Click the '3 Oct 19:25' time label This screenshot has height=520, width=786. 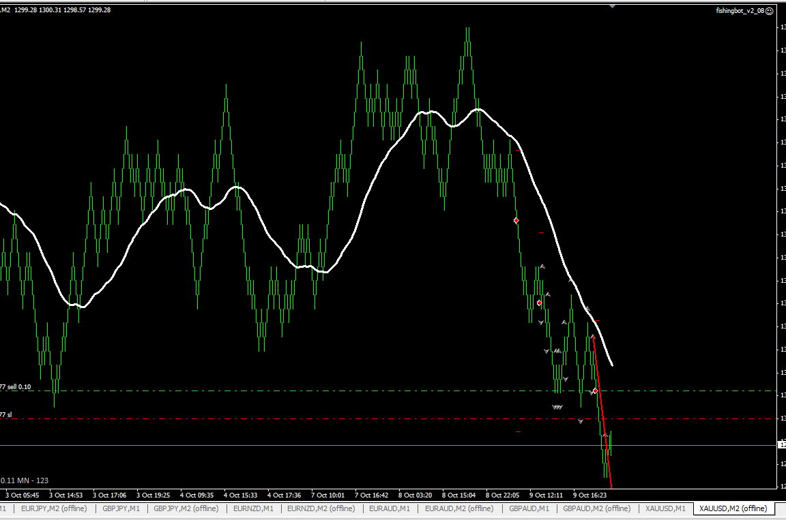coord(153,495)
